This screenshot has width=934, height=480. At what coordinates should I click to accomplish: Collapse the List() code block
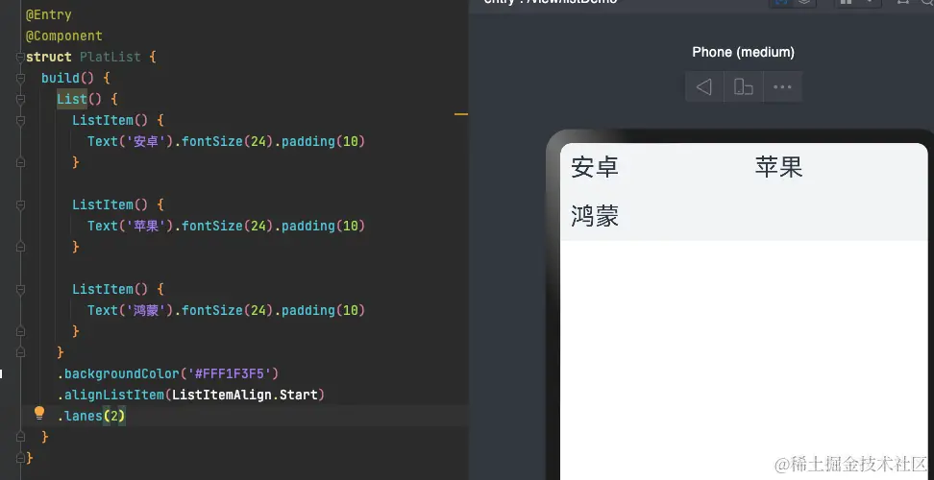click(x=20, y=99)
